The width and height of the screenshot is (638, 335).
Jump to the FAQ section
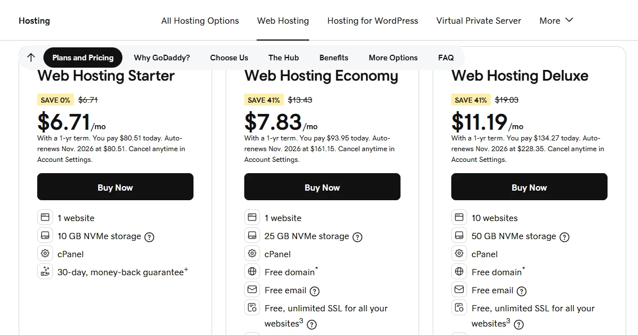(x=446, y=58)
